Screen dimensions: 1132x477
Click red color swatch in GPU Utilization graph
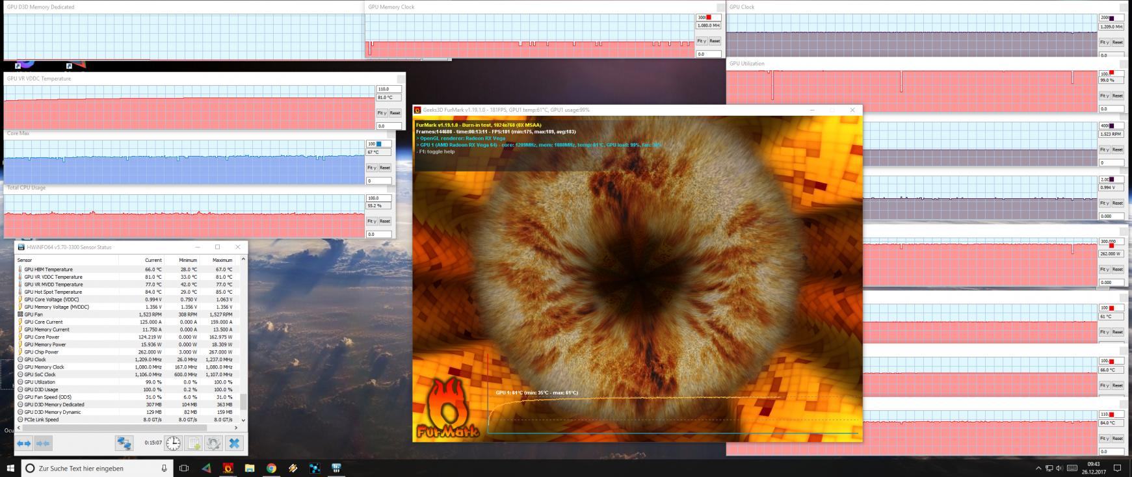(1112, 73)
